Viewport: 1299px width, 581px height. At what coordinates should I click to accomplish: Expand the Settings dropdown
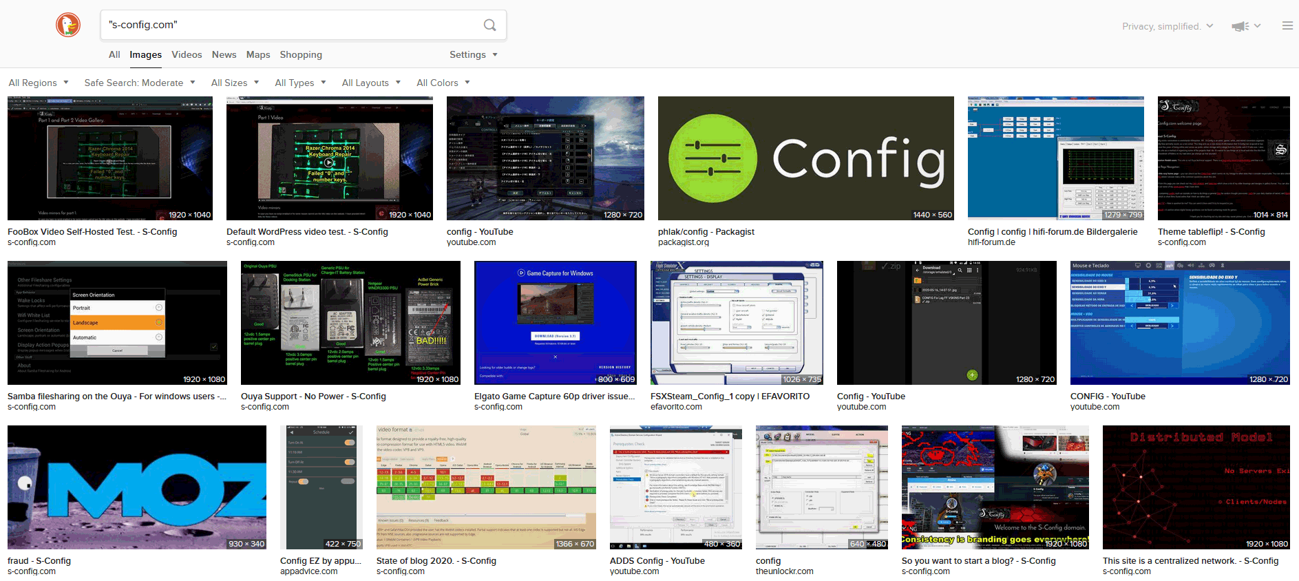474,54
